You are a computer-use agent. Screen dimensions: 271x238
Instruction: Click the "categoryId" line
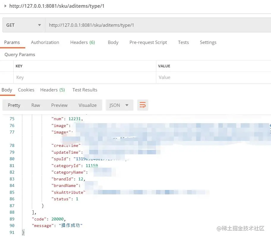[75, 166]
